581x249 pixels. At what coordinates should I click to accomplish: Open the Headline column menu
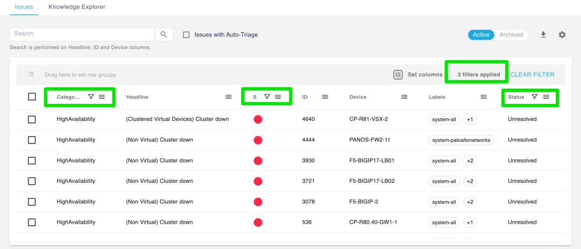(229, 97)
